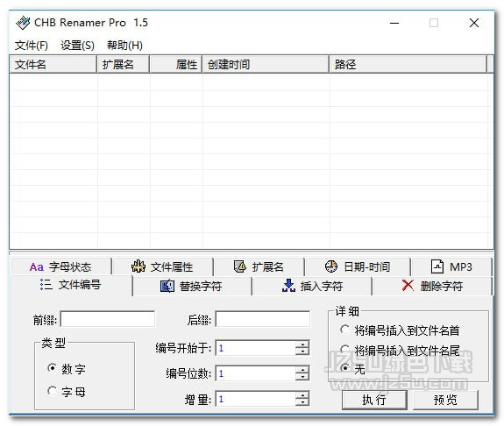Open the 帮助(H) menu
This screenshot has width=504, height=426.
click(124, 46)
